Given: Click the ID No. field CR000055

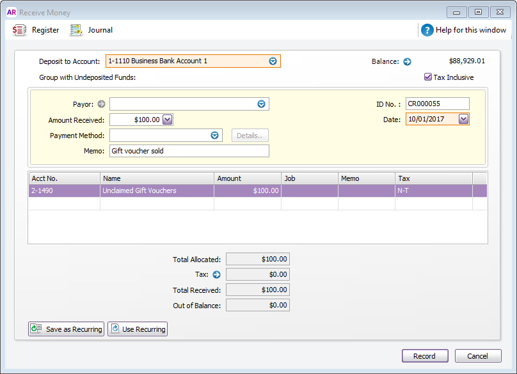Looking at the screenshot, I should pos(437,104).
